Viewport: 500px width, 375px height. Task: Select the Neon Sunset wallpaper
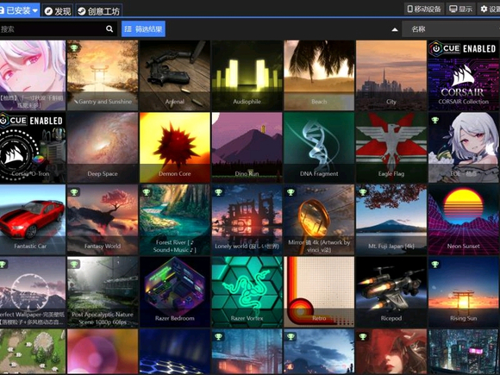pos(463,220)
